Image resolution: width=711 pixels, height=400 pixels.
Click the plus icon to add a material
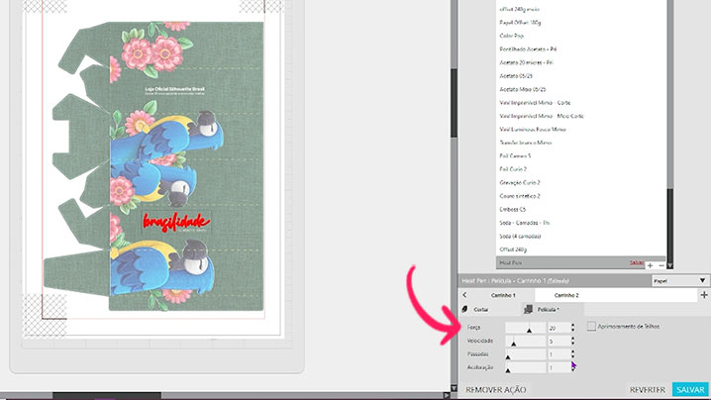pos(651,265)
